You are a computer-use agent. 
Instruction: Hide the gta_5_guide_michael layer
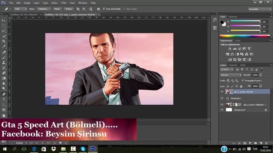point(222,92)
